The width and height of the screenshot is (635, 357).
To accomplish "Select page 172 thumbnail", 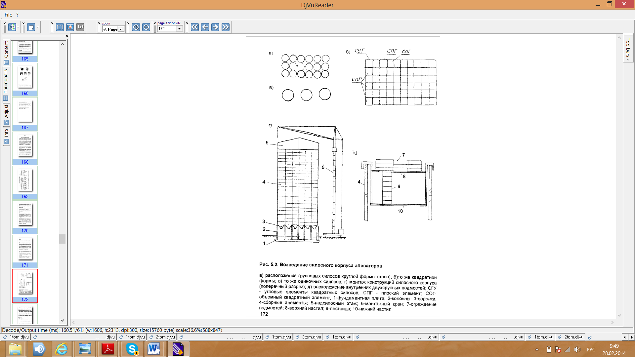I will 25,286.
